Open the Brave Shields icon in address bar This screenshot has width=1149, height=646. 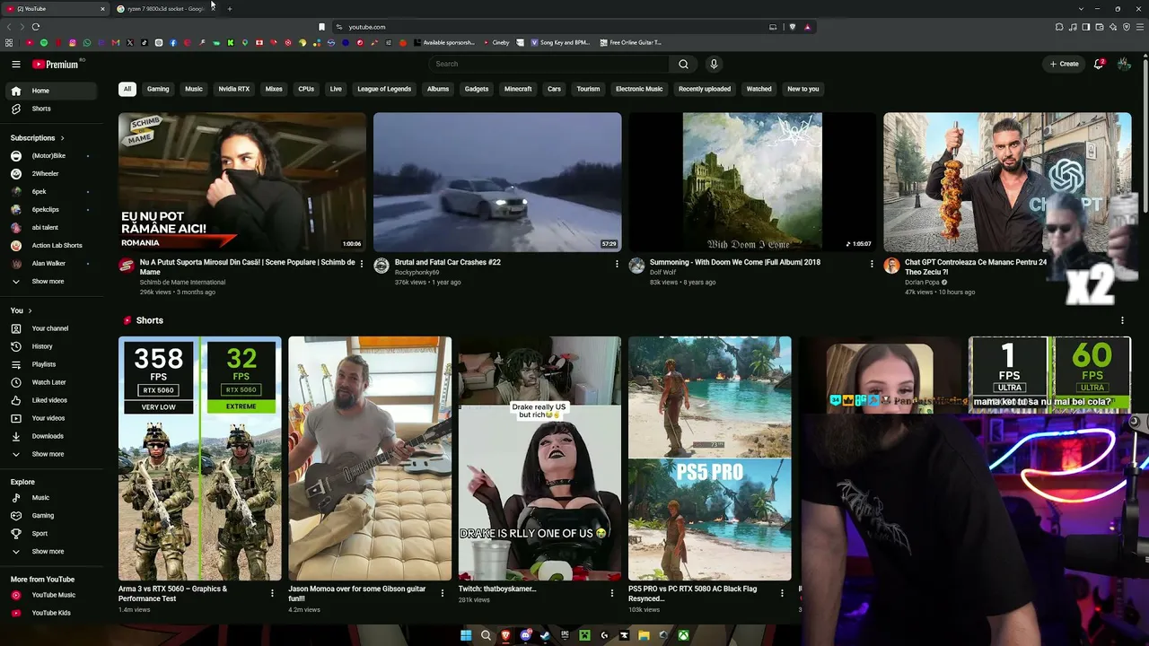(792, 27)
